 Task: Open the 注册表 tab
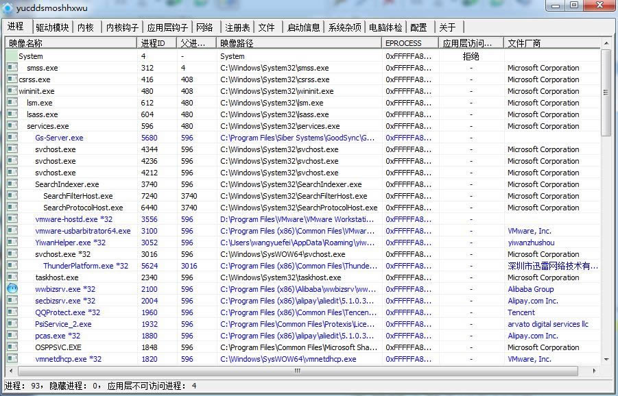237,27
